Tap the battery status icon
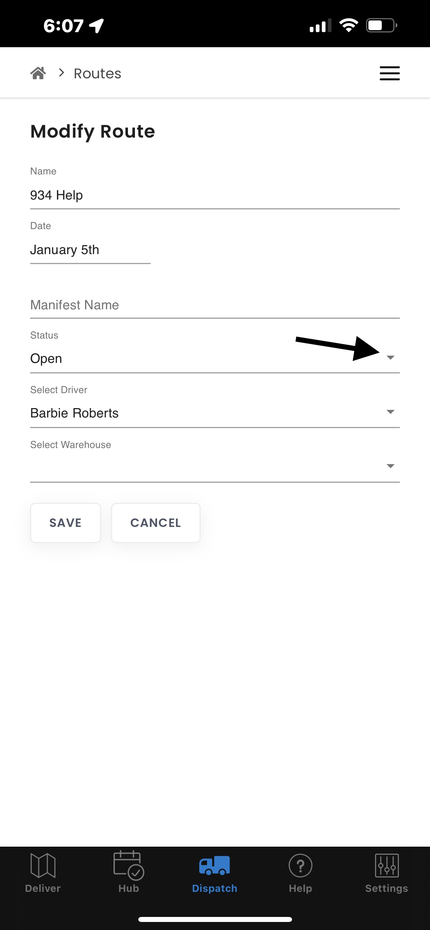Screen dimensions: 430x930 [382, 25]
